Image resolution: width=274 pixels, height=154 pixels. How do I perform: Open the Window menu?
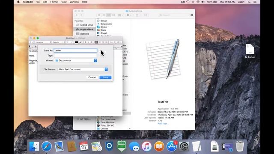(x=74, y=2)
